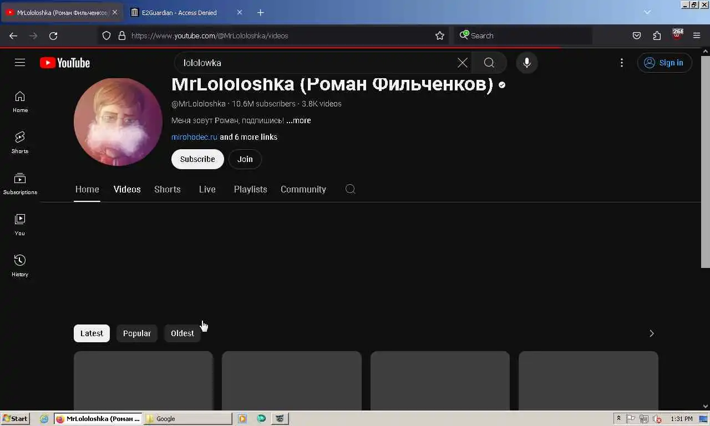Click the 10.6M subscribers text

(263, 104)
